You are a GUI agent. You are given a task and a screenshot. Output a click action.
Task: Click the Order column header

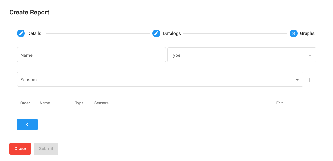pyautogui.click(x=25, y=103)
